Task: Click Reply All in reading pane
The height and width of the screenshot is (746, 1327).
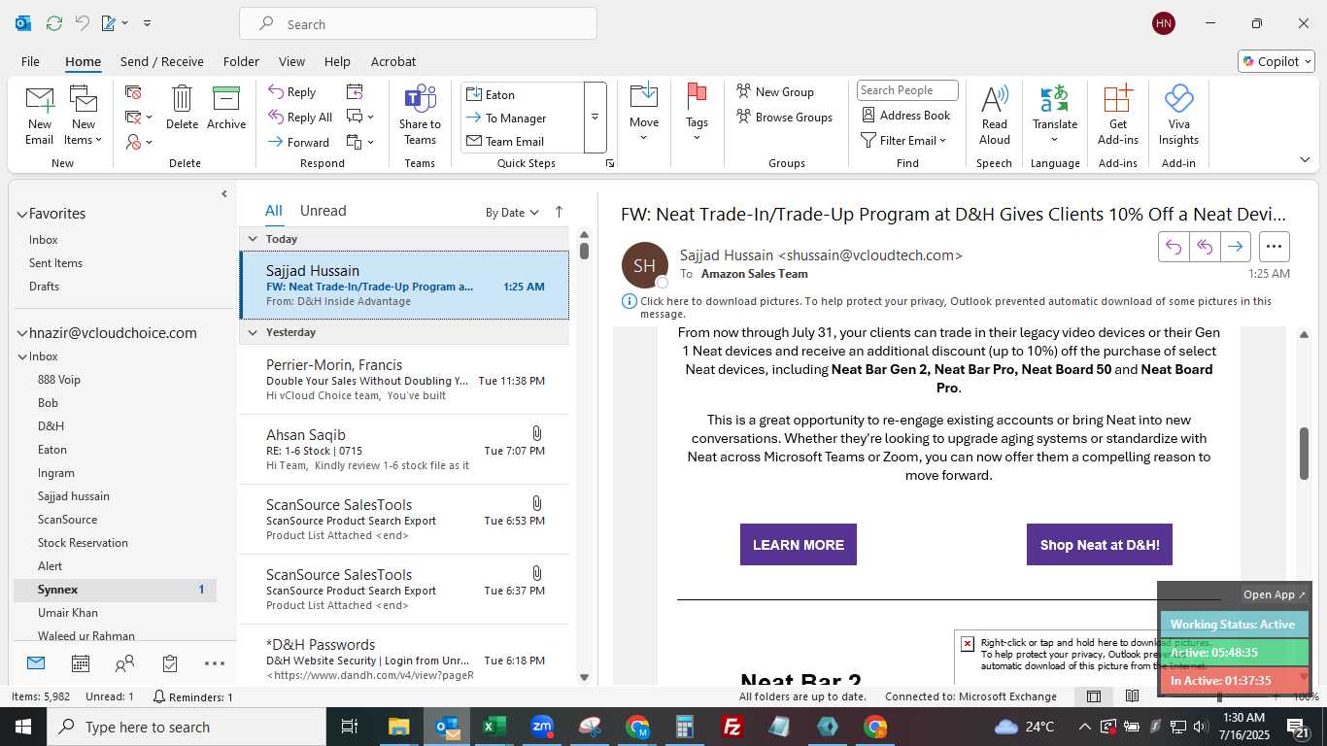Action: coord(1205,247)
